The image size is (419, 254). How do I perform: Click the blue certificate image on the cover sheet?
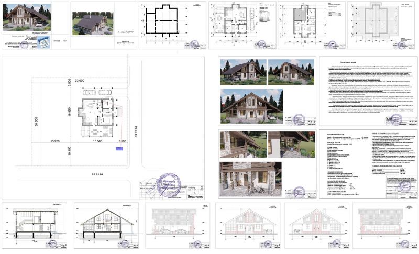pyautogui.click(x=43, y=42)
